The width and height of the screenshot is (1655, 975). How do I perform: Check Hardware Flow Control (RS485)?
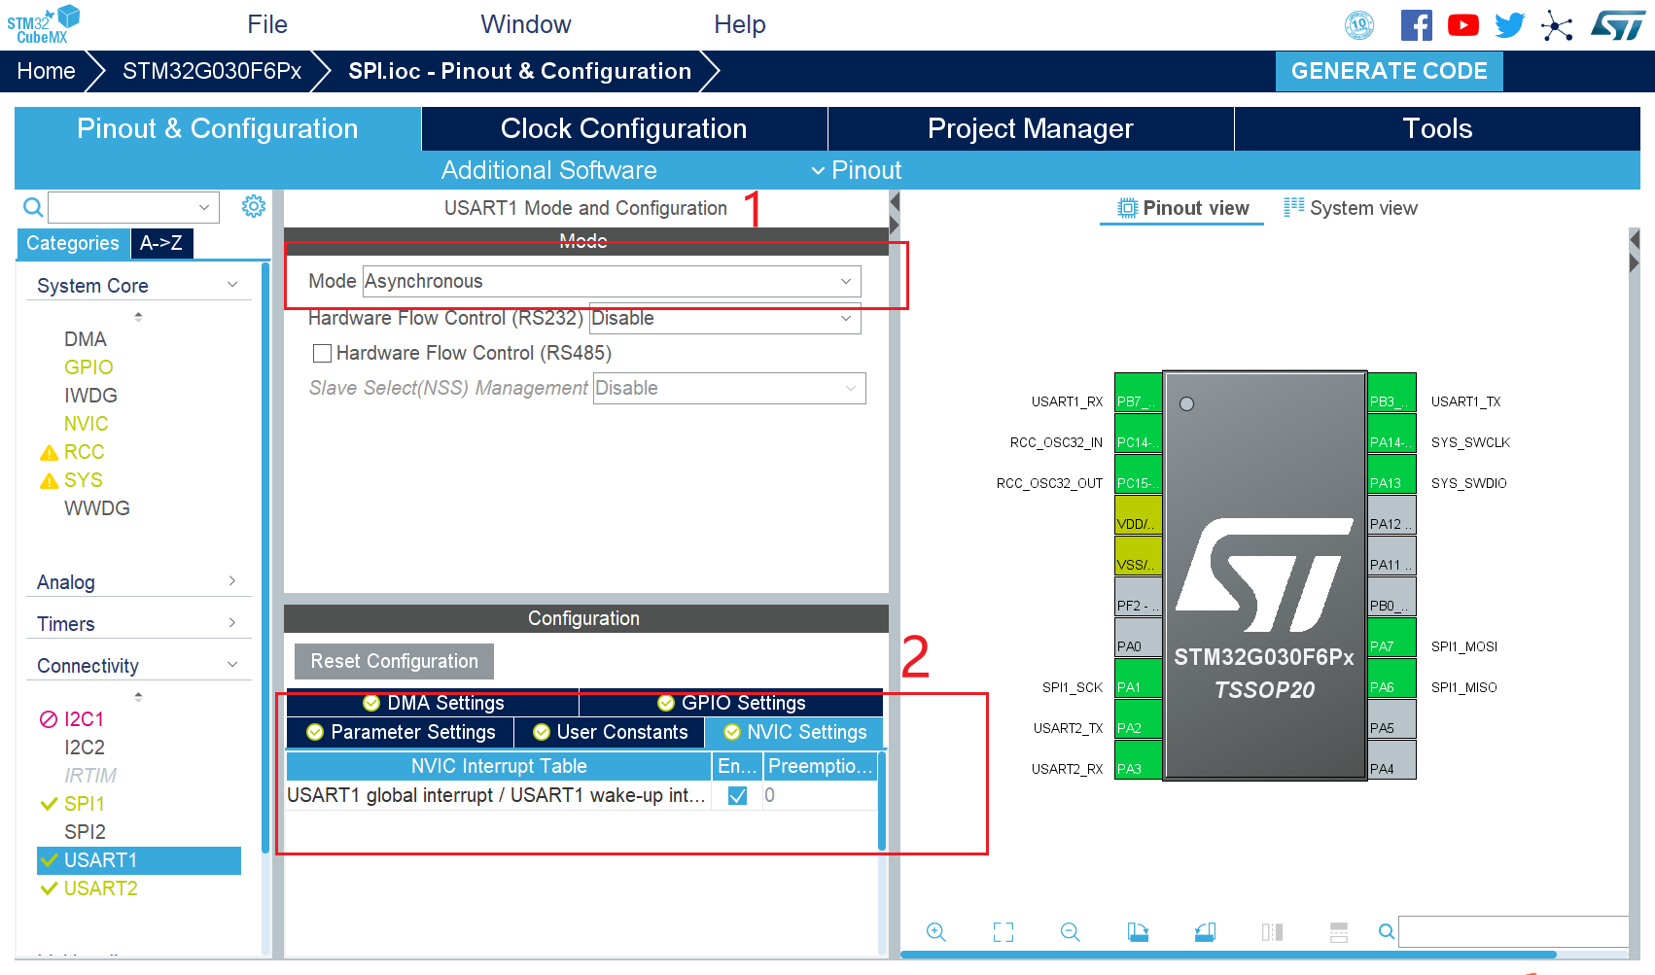coord(322,353)
